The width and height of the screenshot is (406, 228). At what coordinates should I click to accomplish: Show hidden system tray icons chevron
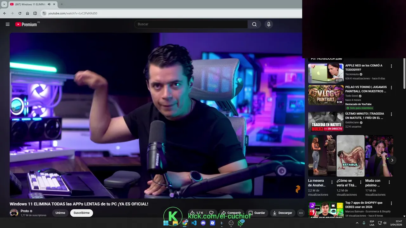click(x=357, y=223)
